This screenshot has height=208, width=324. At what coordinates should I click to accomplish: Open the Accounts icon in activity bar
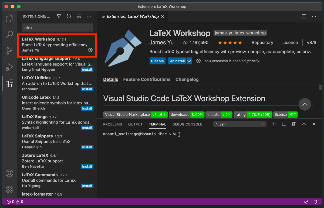9,173
